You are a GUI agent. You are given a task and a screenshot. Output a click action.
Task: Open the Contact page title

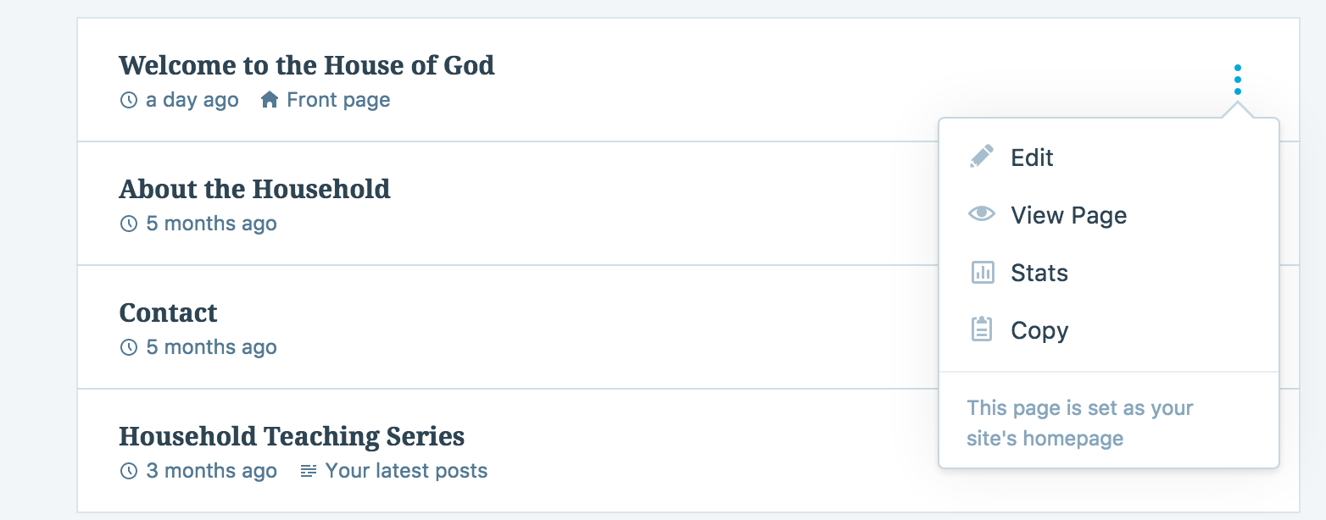(x=168, y=313)
